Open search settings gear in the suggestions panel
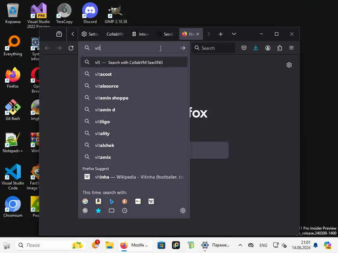The image size is (338, 253). 183,211
